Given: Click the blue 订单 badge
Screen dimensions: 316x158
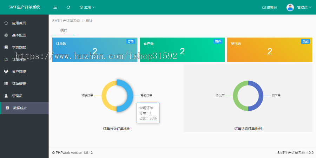Looking at the screenshot, I should [131, 41].
